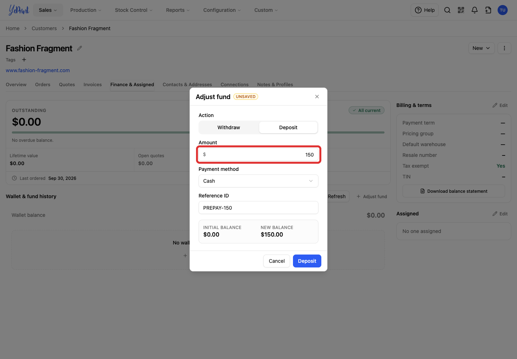Switch to the Invoices tab
This screenshot has height=359, width=517.
[93, 85]
